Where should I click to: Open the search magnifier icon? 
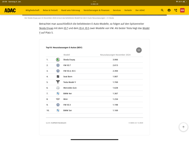(x=162, y=10)
